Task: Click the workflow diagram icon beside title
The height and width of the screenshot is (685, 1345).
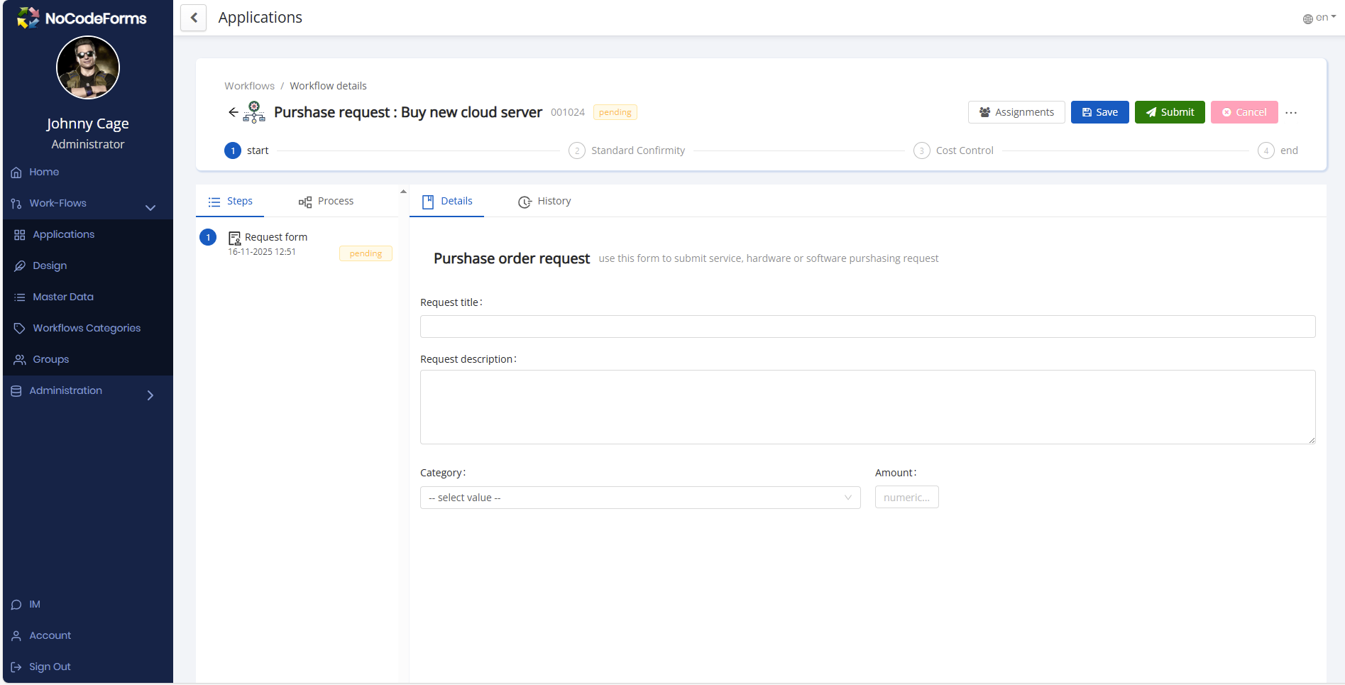Action: click(x=254, y=112)
